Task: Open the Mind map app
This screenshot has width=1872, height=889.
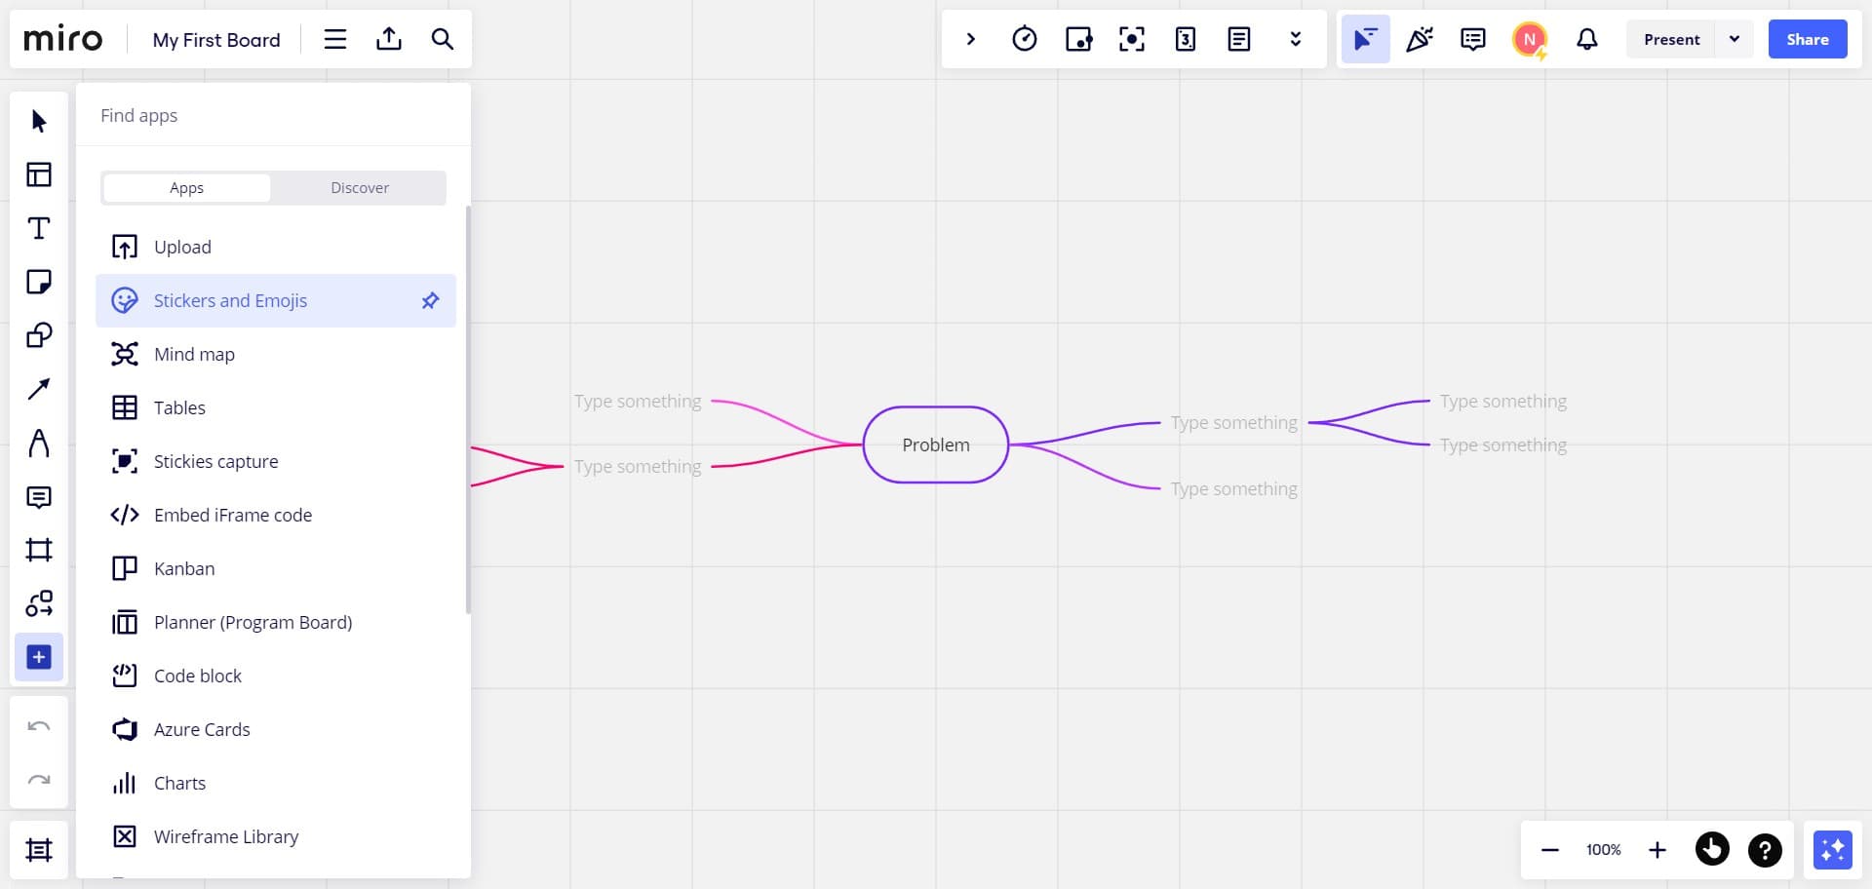Action: tap(194, 354)
